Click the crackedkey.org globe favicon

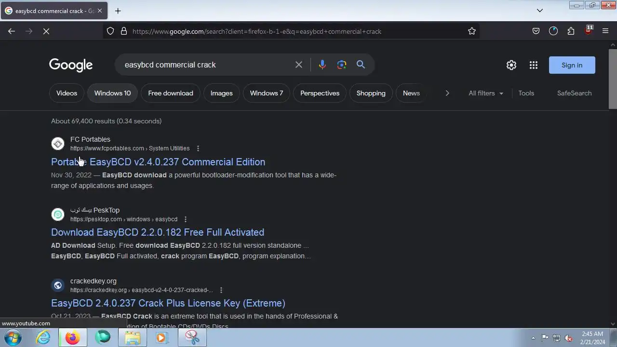[x=58, y=285]
